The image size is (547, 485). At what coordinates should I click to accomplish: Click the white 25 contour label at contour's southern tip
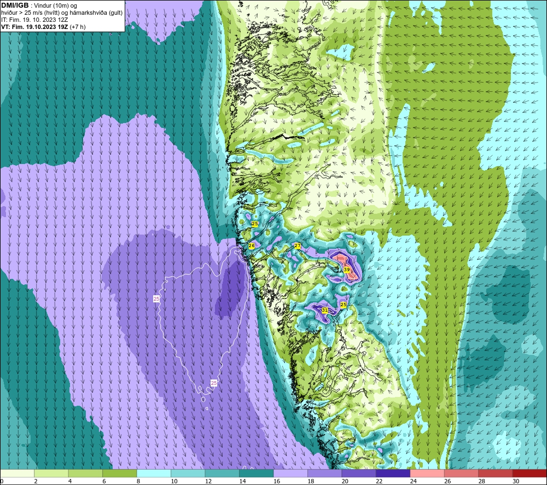click(x=214, y=383)
